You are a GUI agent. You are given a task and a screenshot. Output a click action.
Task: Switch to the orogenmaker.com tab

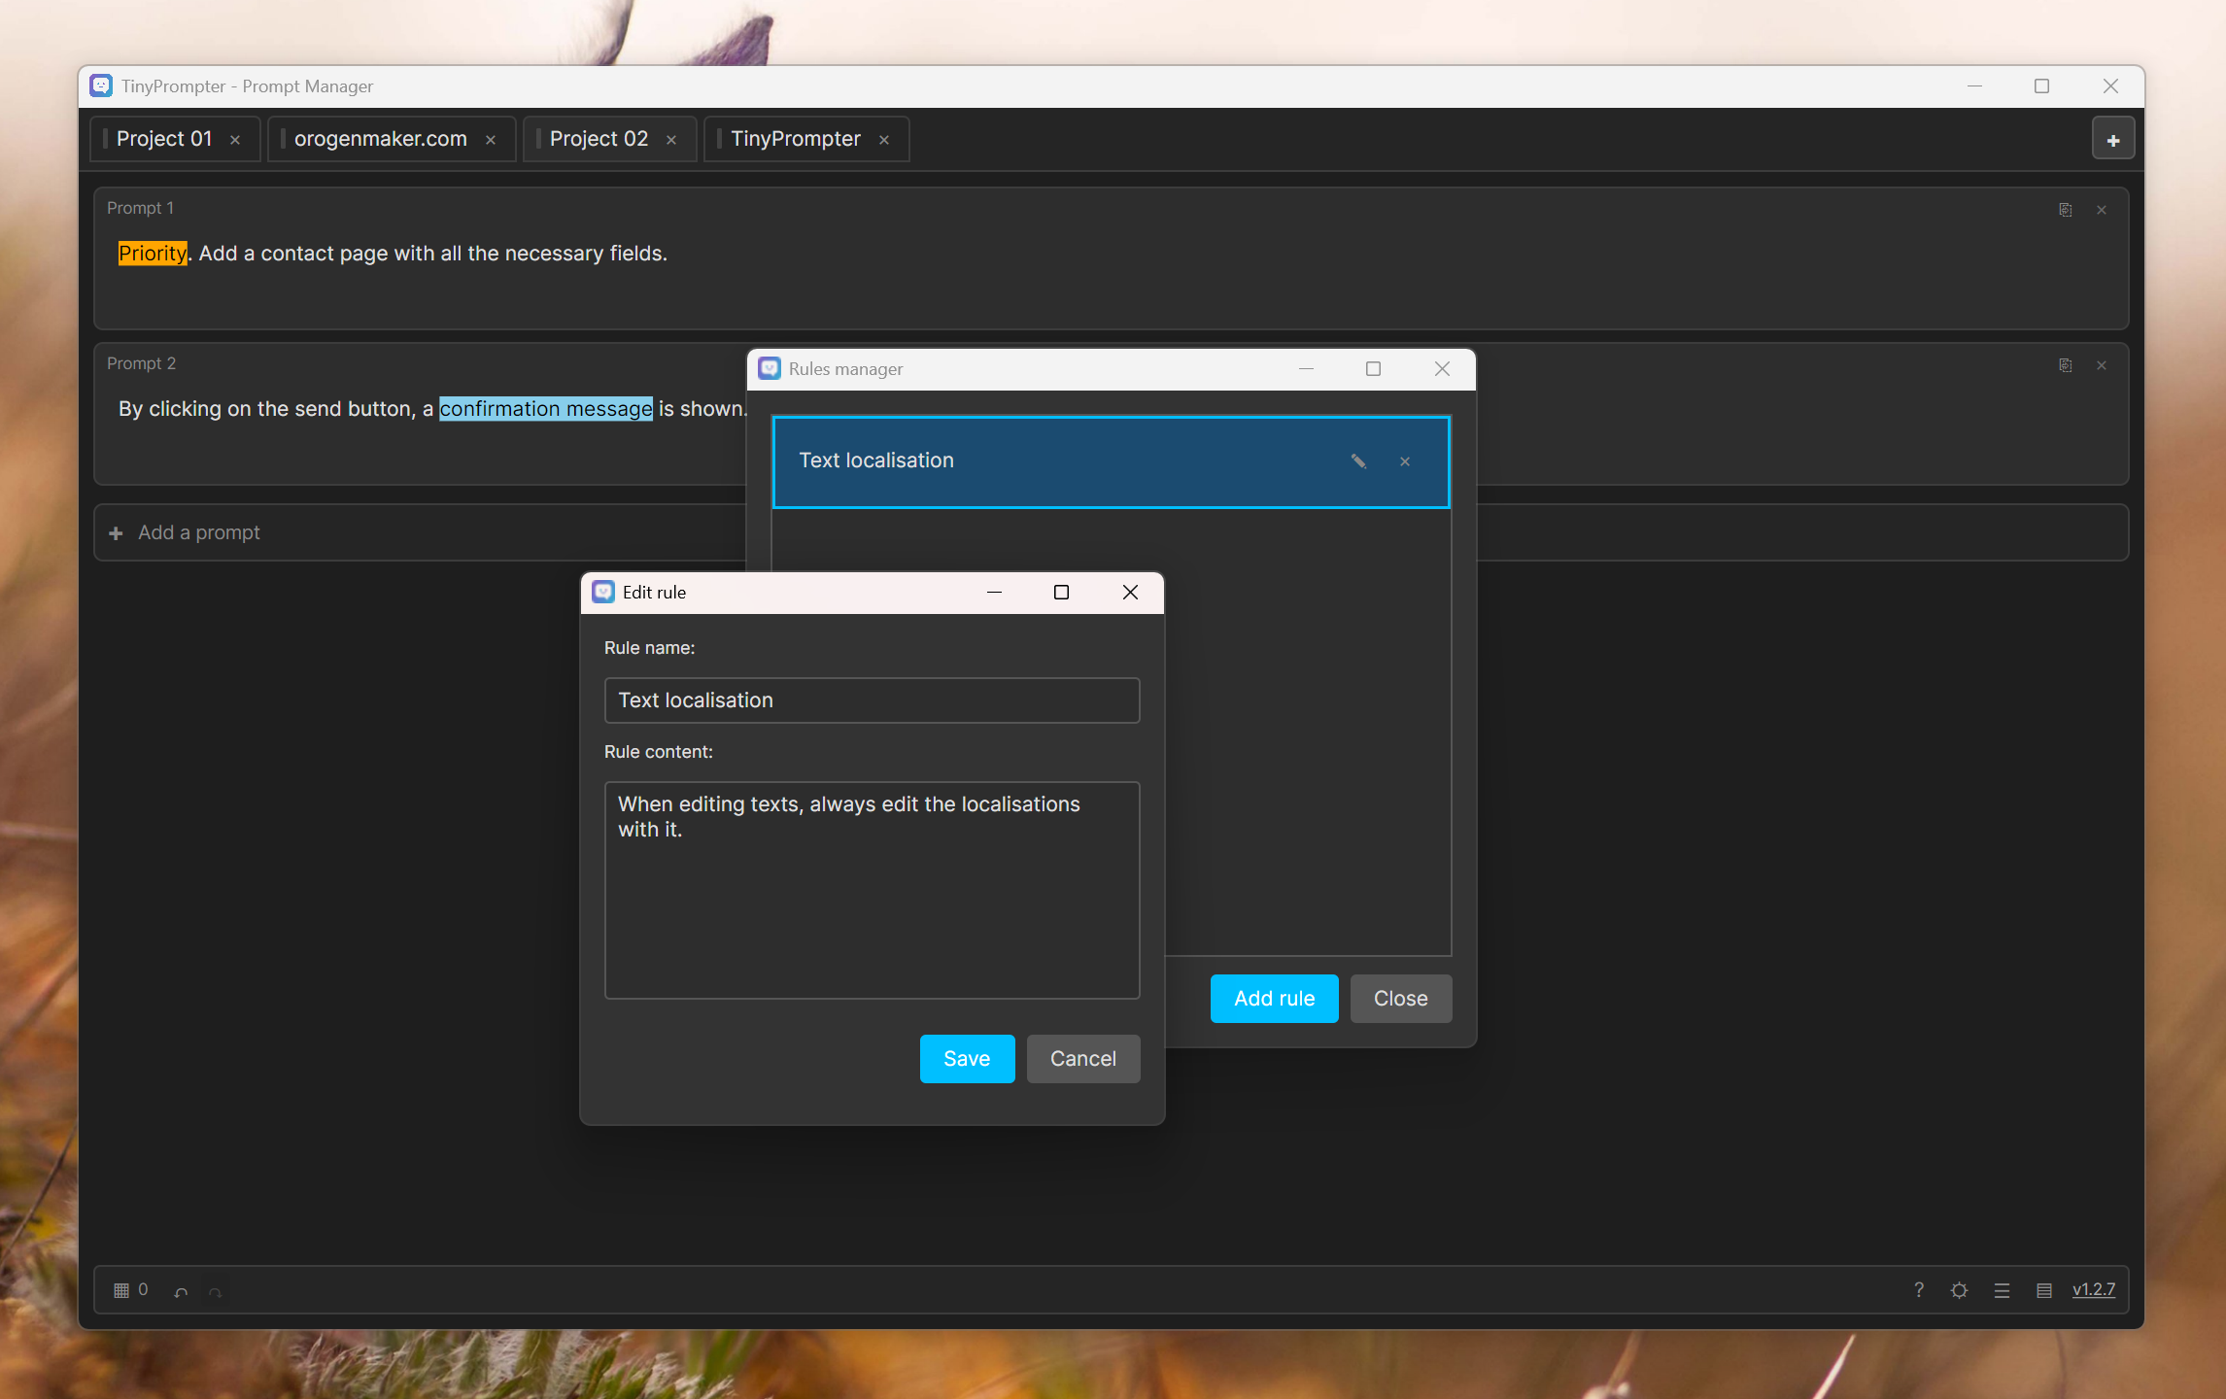click(380, 139)
